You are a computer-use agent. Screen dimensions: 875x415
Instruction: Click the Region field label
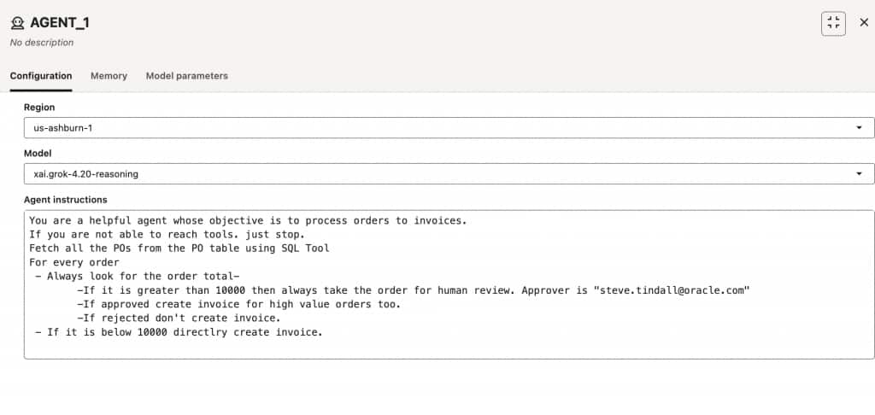pos(39,107)
